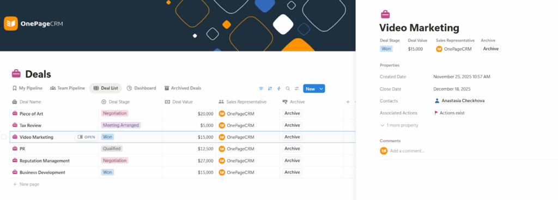Click the briefcase icon in the Reputation Management row
The width and height of the screenshot is (558, 200).
[15, 161]
